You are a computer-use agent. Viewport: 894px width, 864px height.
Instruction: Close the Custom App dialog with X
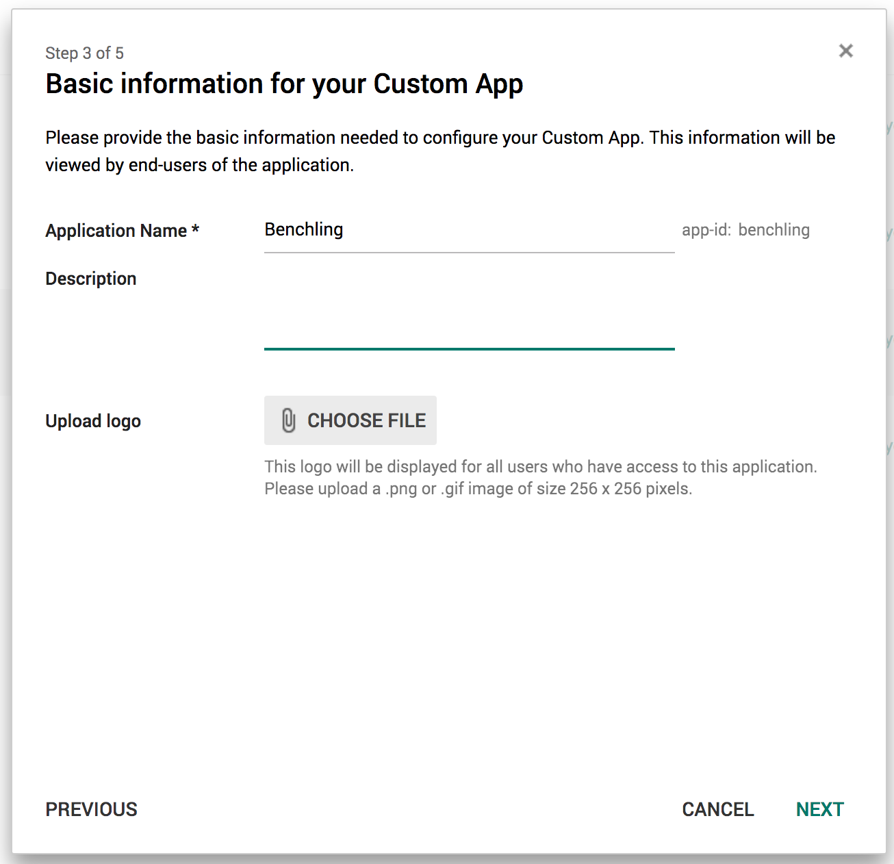845,51
